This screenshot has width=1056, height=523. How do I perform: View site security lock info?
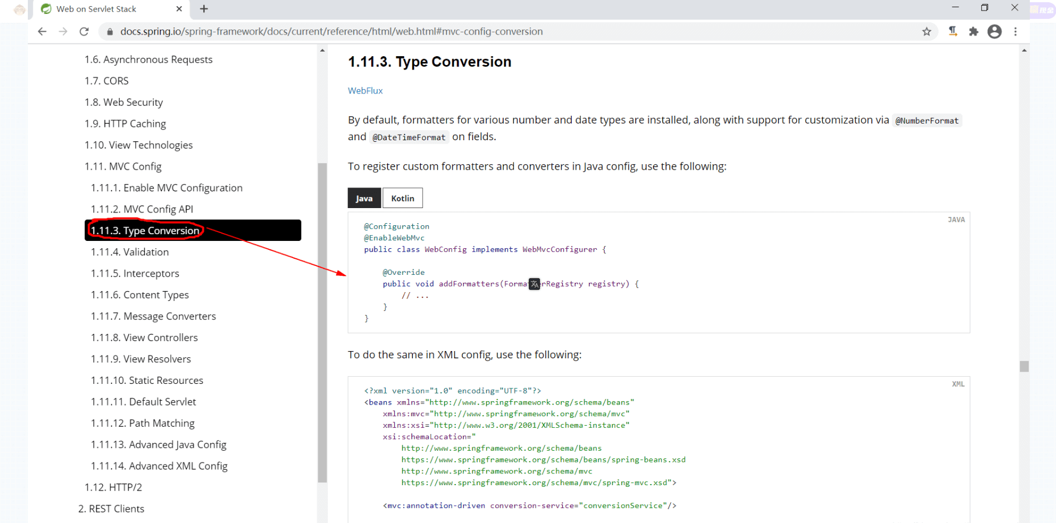point(110,32)
